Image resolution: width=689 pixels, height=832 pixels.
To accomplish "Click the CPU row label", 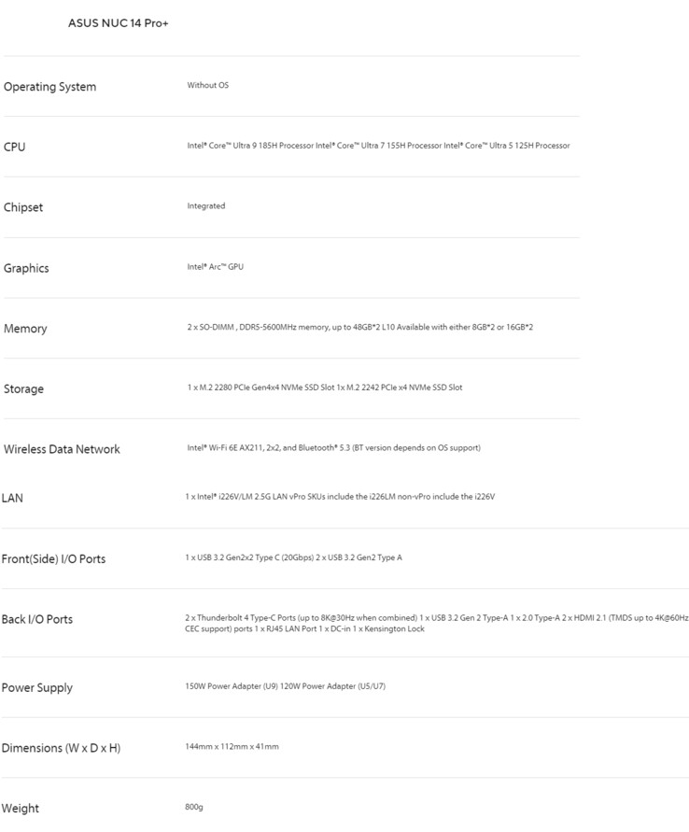I will [15, 147].
